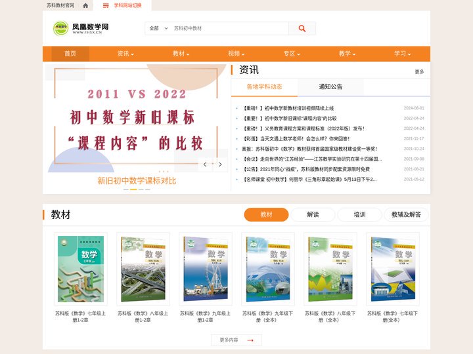The image size is (473, 354).
Task: Open news 初中数学新教材培训视频陆续上线
Action: (x=288, y=108)
